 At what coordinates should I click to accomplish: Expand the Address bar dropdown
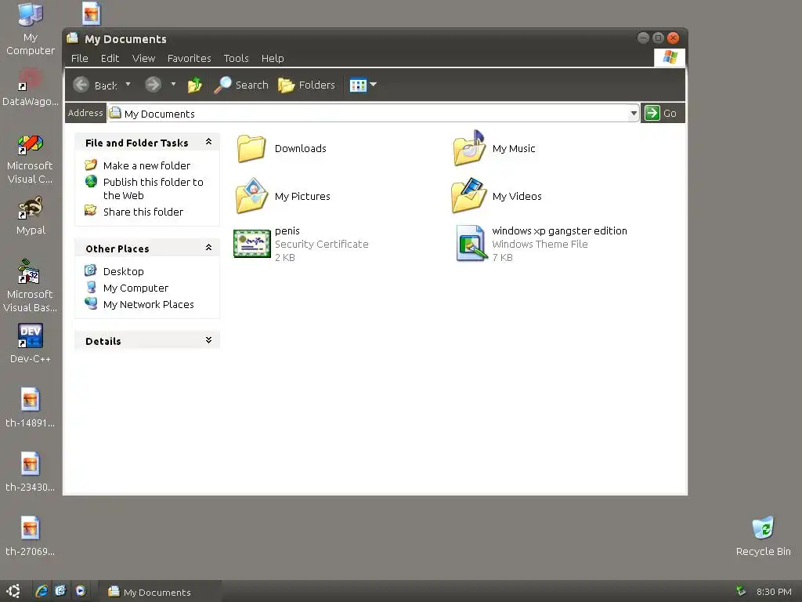point(633,113)
